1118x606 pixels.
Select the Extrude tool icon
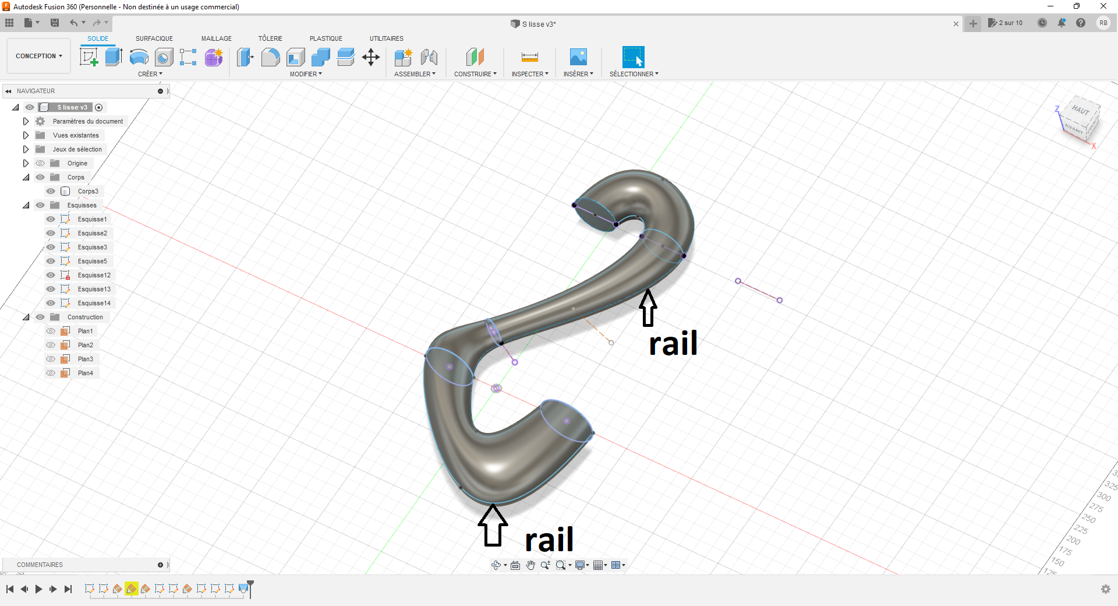point(114,57)
